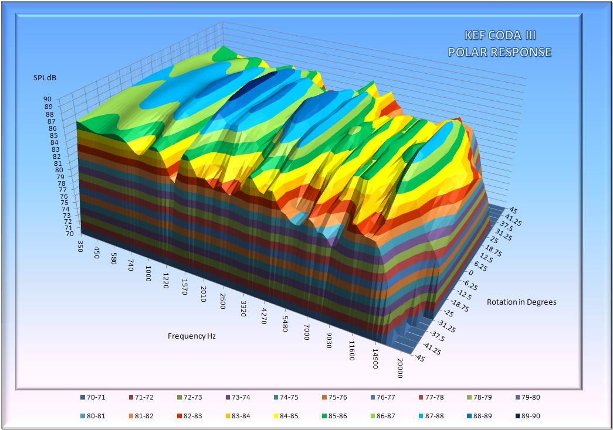Image resolution: width=613 pixels, height=430 pixels.
Task: Click the 2600 frequency axis label
Action: tap(223, 301)
